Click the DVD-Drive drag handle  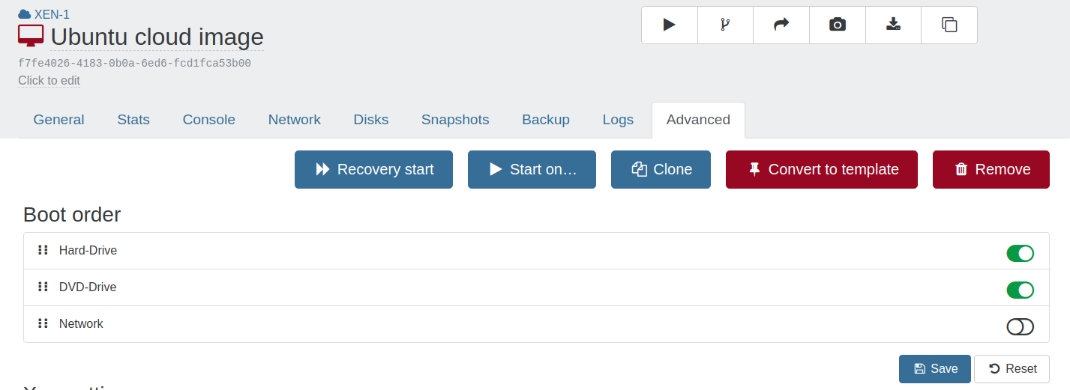(x=43, y=287)
